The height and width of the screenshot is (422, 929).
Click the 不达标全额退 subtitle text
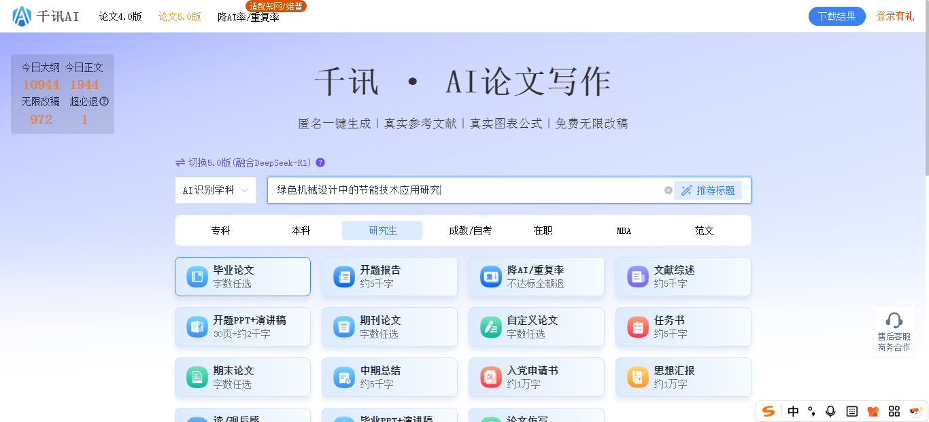[x=535, y=283]
